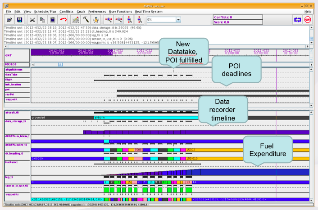The height and width of the screenshot is (210, 318).
Task: Click the time scrollbar thumb below GMT
Action: click(x=60, y=65)
